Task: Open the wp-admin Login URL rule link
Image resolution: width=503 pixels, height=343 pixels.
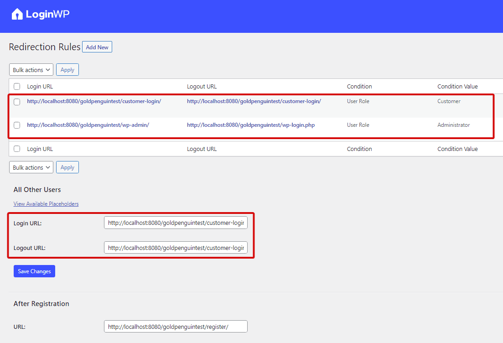Action: point(88,125)
